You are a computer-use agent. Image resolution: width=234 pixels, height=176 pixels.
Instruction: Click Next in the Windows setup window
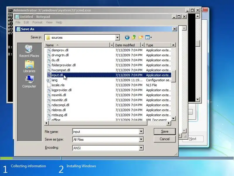[x=193, y=139]
